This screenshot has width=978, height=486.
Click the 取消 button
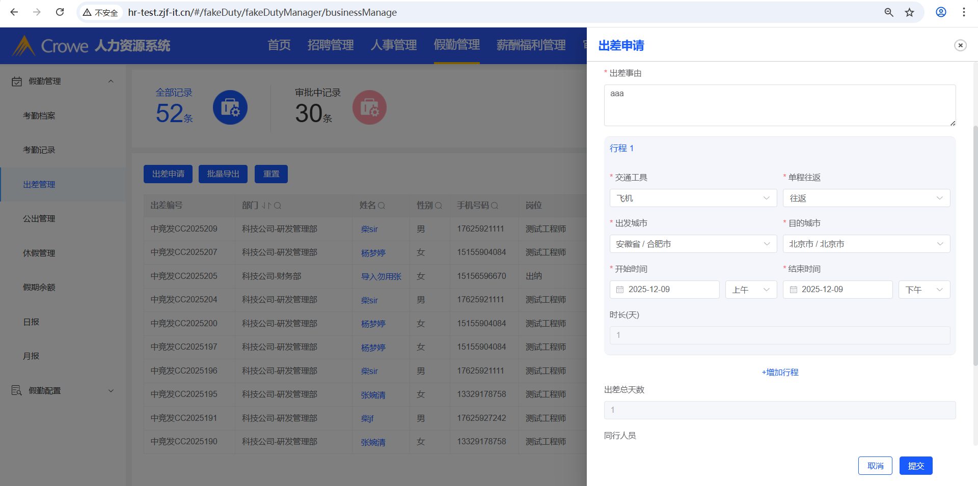click(875, 466)
